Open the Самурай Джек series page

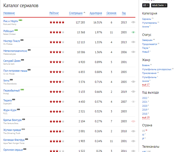pos(12,61)
